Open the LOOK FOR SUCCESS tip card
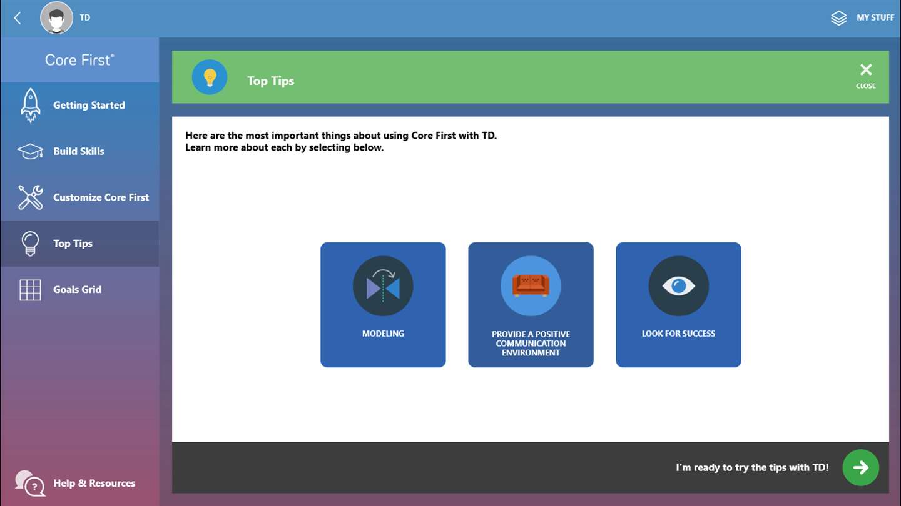Screen dimensions: 901x506 coord(678,305)
